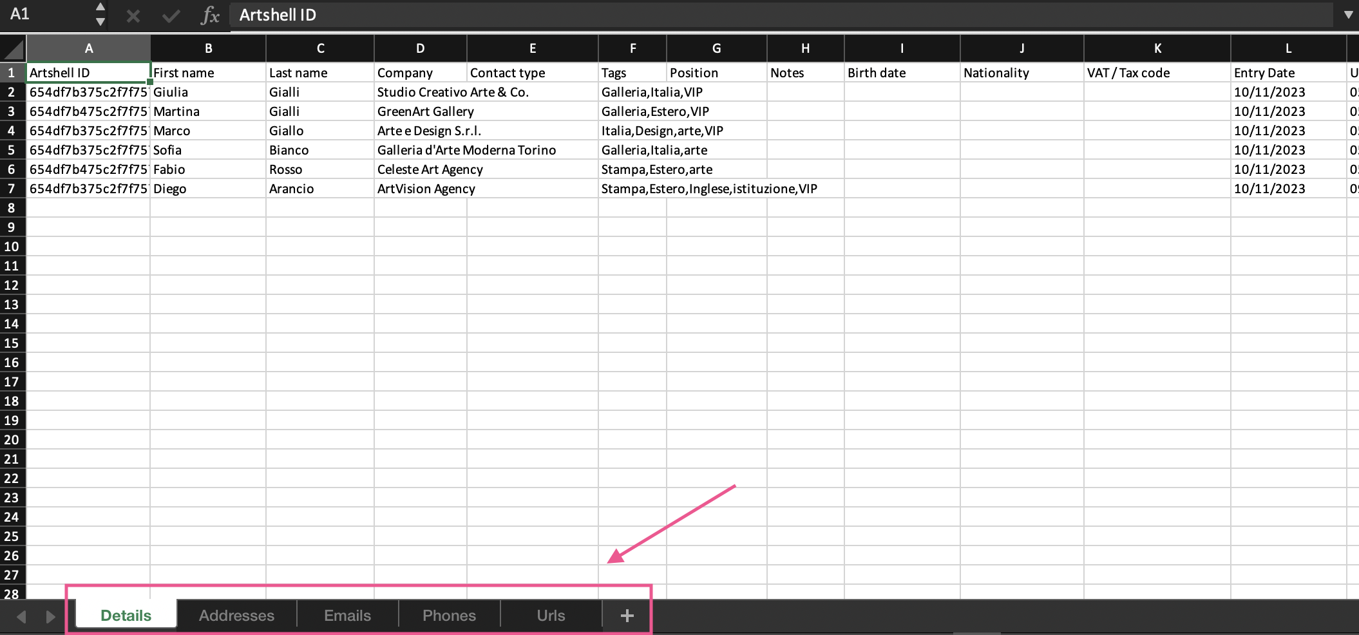
Task: Open the insert function fx button
Action: 210,15
